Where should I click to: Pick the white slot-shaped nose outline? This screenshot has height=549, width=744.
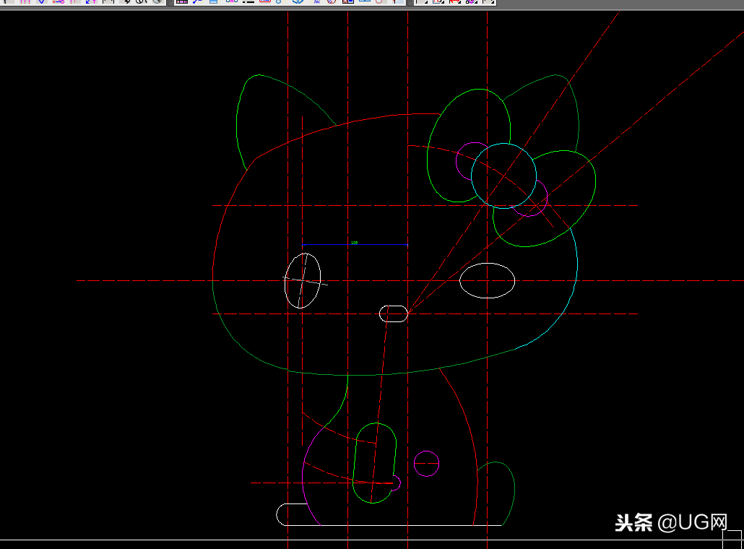394,314
